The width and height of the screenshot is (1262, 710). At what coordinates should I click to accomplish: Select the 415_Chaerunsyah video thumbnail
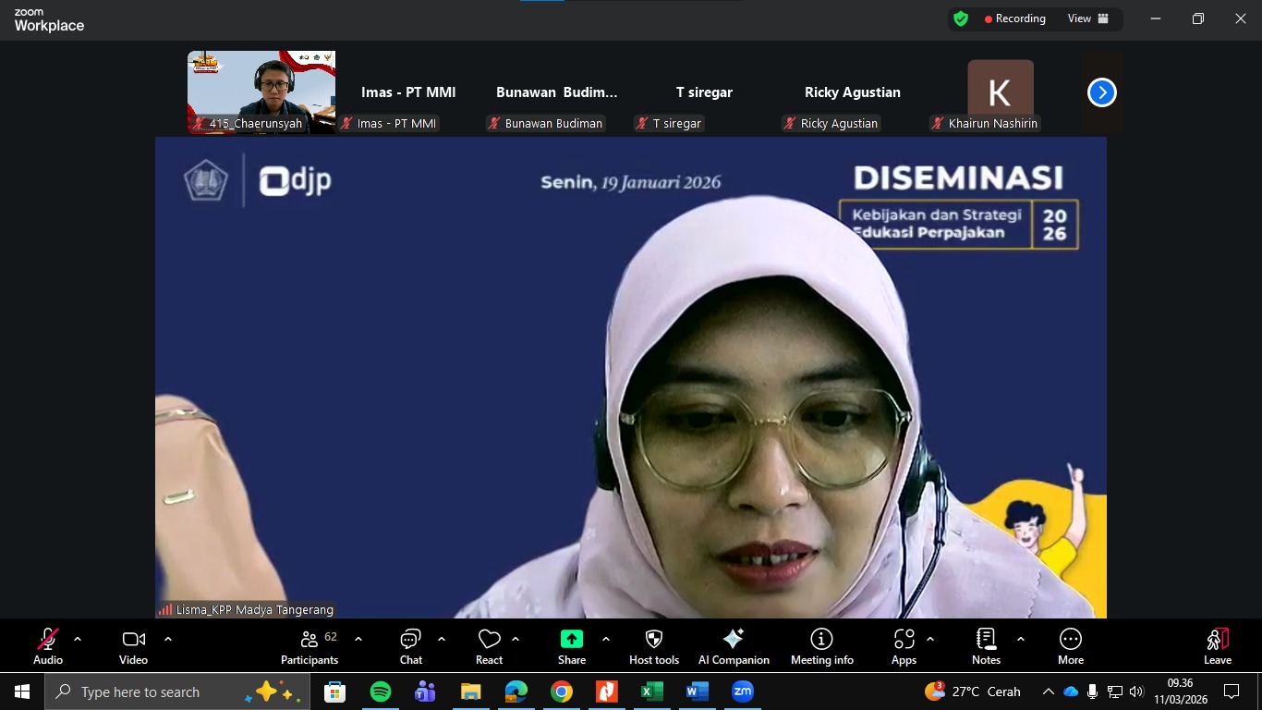[x=261, y=92]
